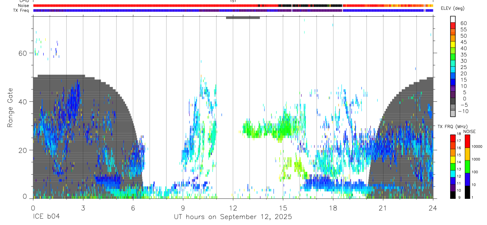Image resolution: width=487 pixels, height=225 pixels.
Task: Click the '9' tick label on UT hours axis
Action: coord(183,208)
